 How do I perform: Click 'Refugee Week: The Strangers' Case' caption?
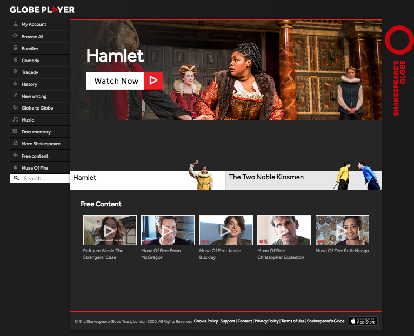(103, 254)
